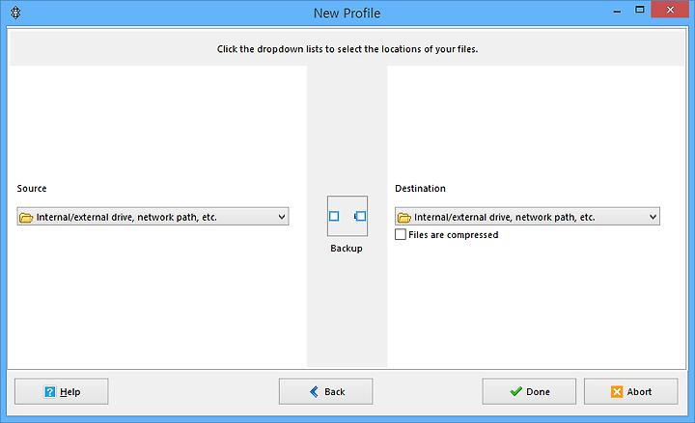Open the Destination location dropdown
The width and height of the screenshot is (695, 423).
click(527, 217)
